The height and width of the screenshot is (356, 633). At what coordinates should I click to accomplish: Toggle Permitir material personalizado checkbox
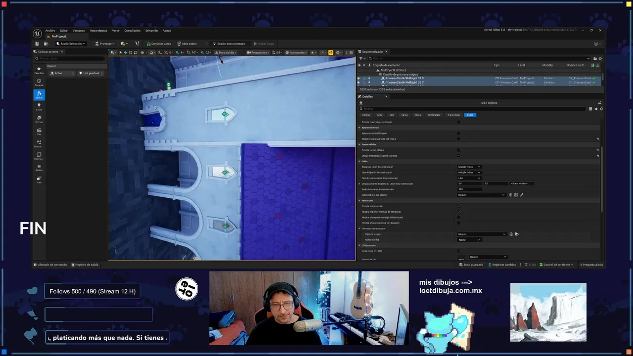pyautogui.click(x=458, y=122)
